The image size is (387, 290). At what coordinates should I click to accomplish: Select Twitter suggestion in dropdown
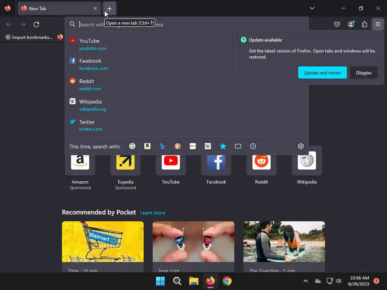(187, 125)
